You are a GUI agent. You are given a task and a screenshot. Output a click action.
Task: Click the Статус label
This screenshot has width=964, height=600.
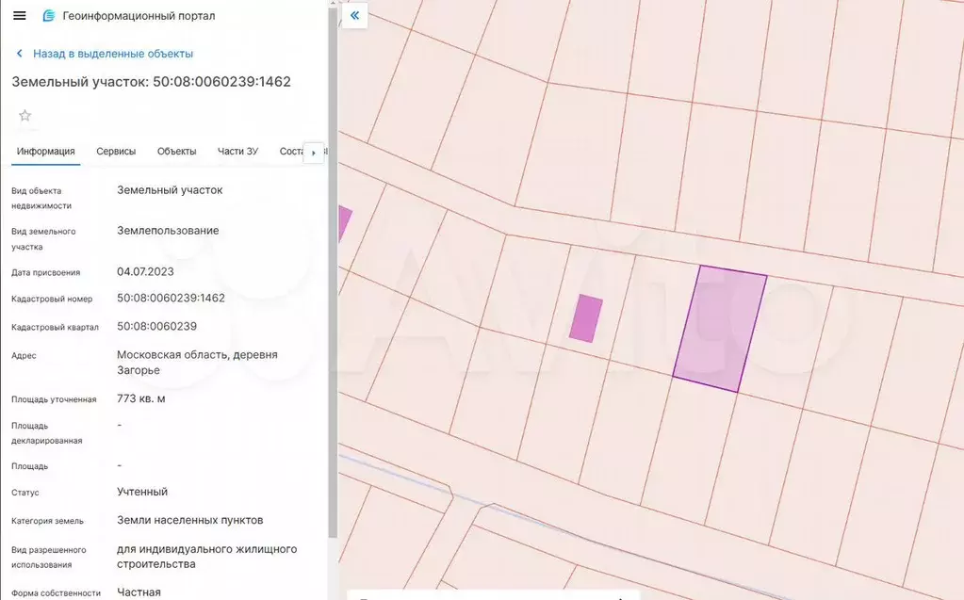[x=25, y=493]
